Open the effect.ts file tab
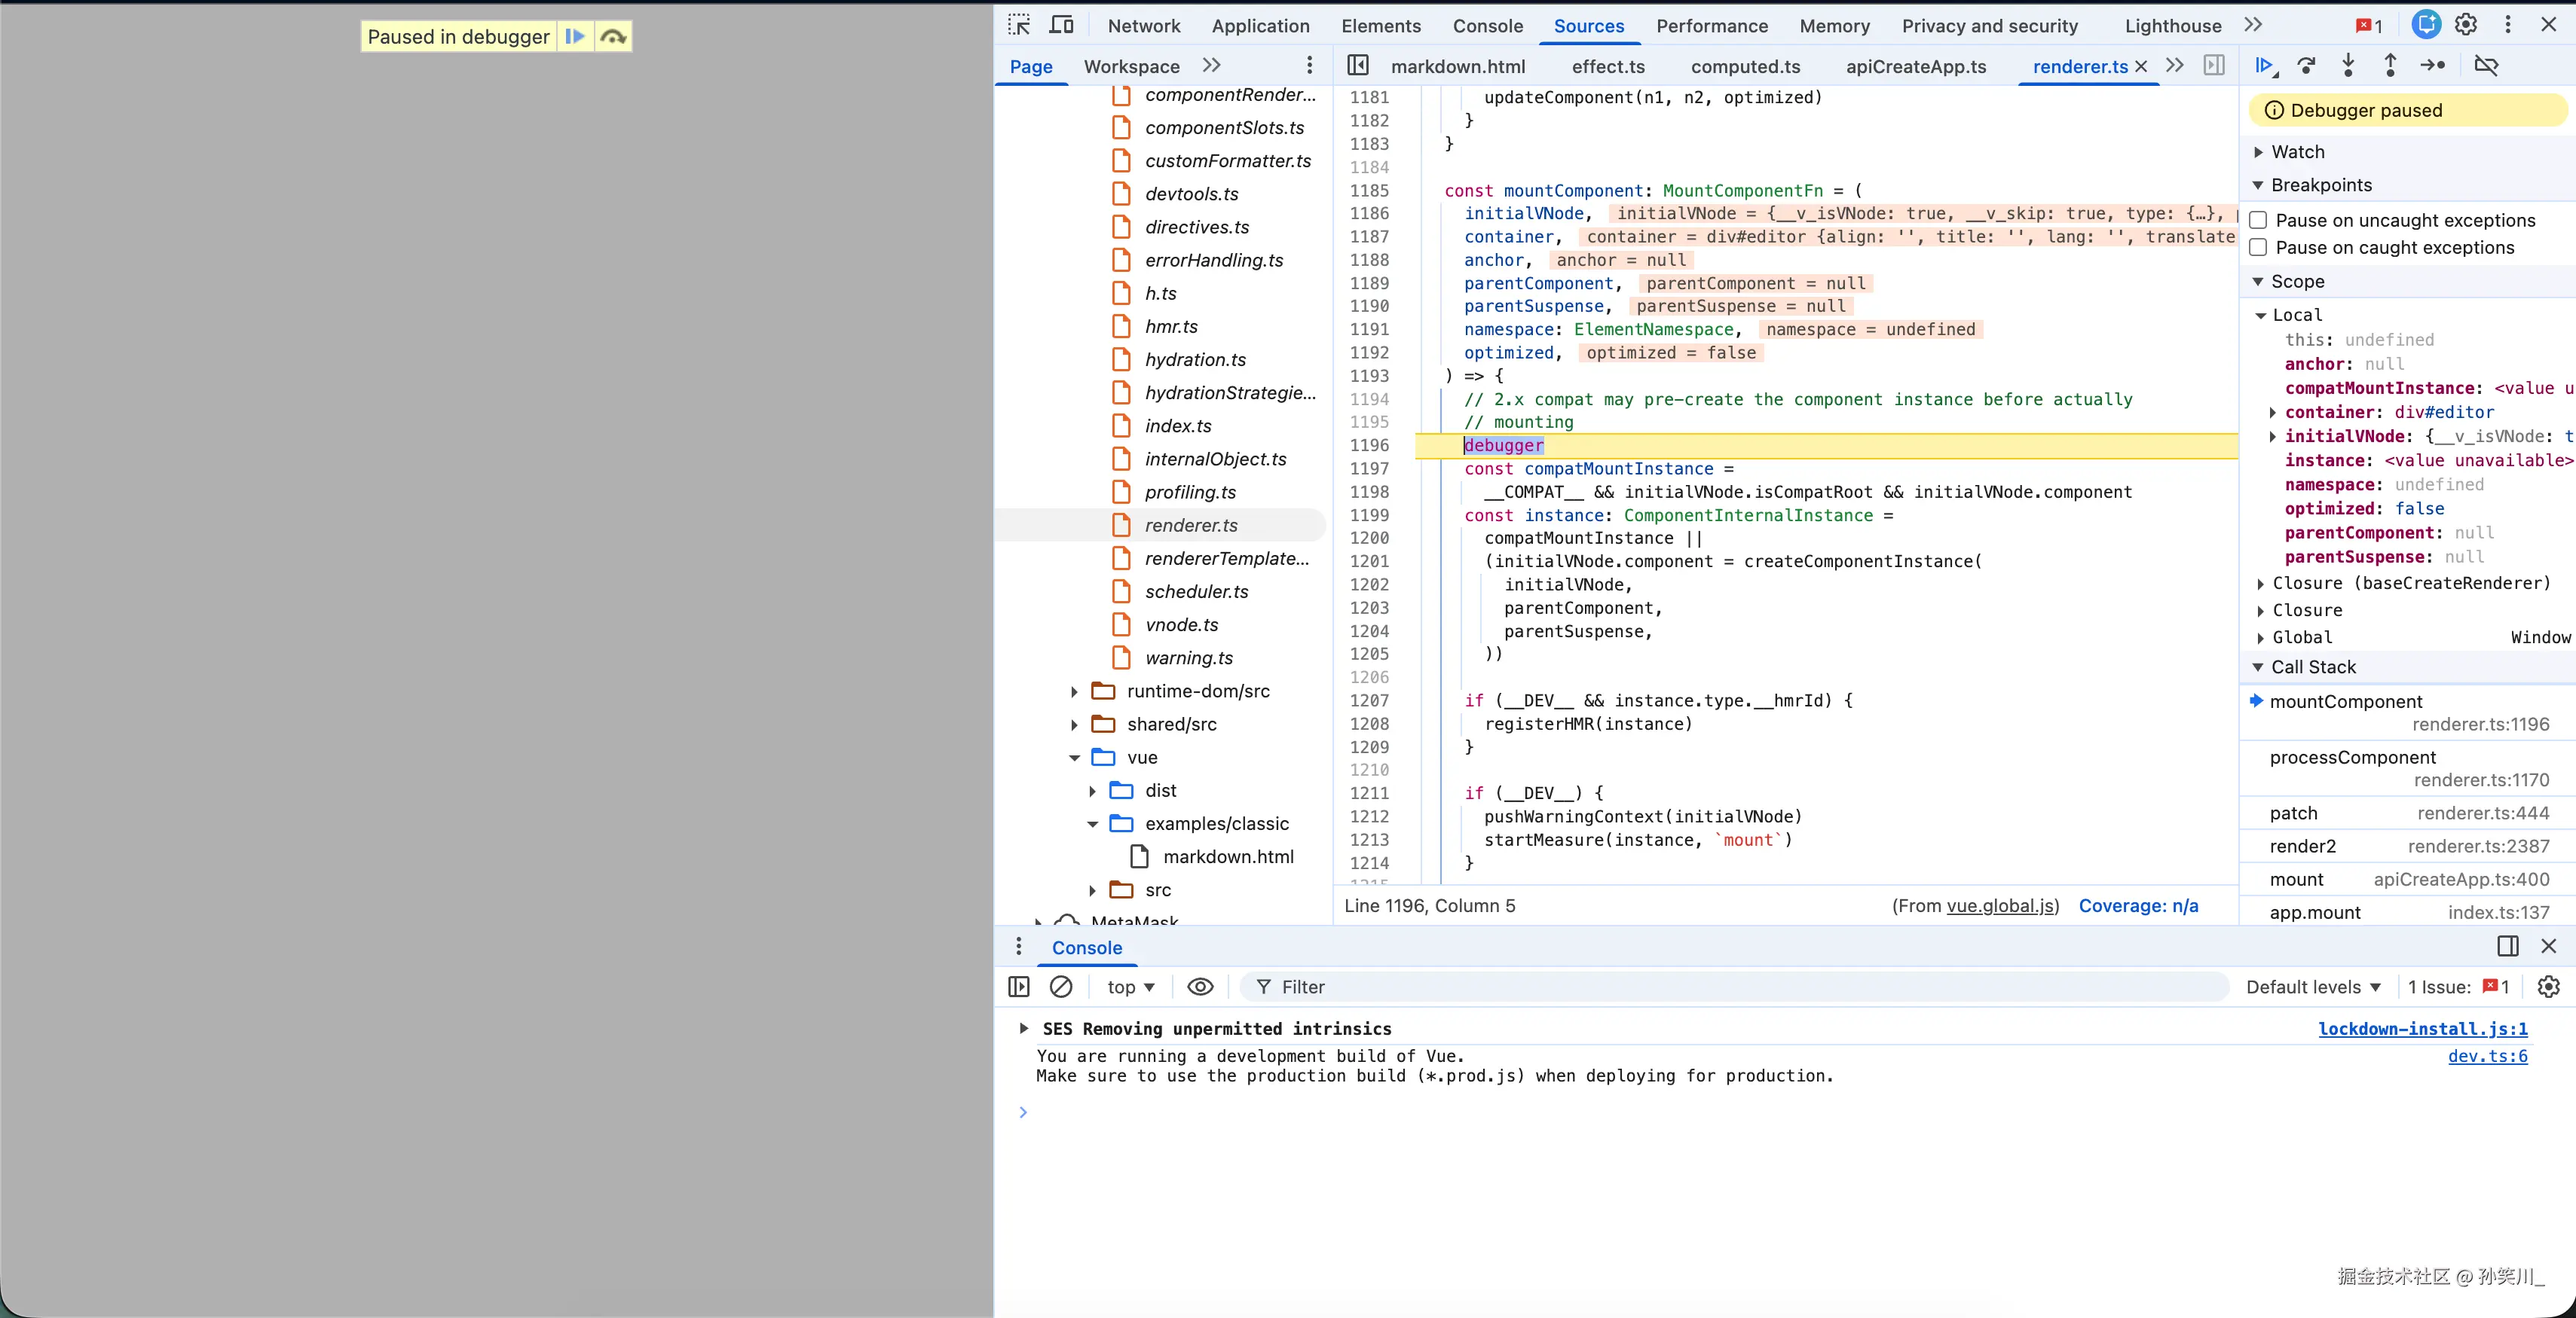 1607,67
